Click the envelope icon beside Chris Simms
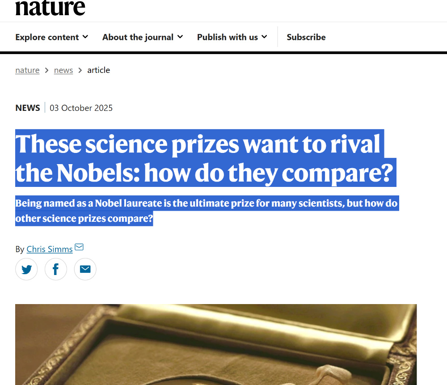Screen dimensions: 447x385 click(79, 247)
